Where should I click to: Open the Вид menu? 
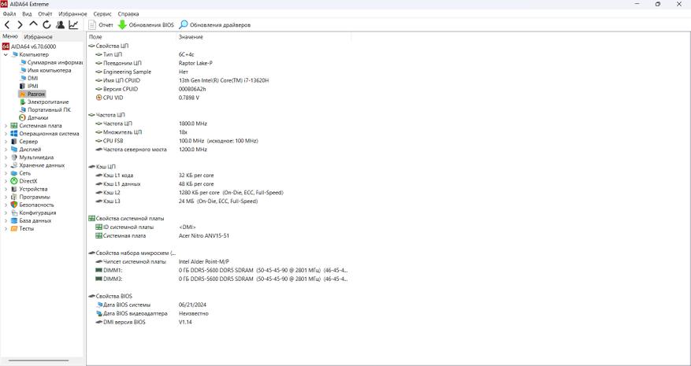pyautogui.click(x=27, y=14)
